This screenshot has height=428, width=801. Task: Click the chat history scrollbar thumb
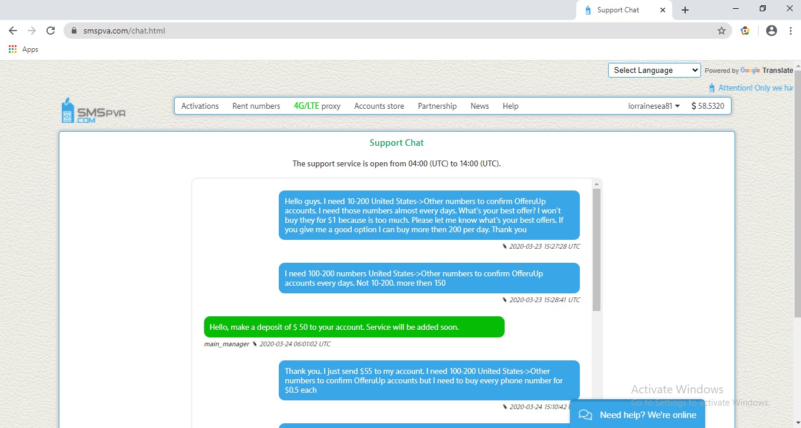point(596,250)
